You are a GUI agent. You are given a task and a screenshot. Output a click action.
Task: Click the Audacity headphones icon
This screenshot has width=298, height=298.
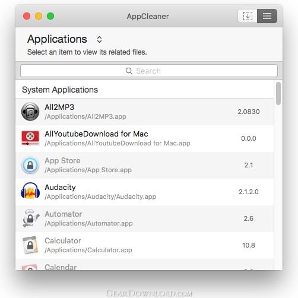click(x=30, y=191)
